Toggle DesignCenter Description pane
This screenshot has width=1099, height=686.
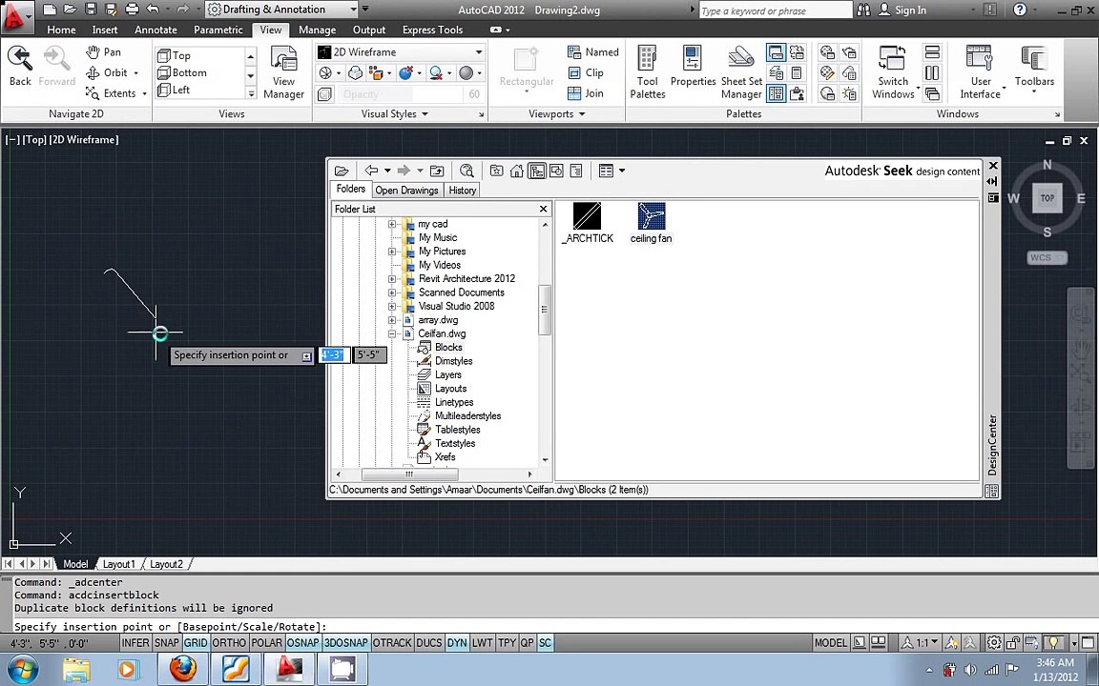pos(576,171)
